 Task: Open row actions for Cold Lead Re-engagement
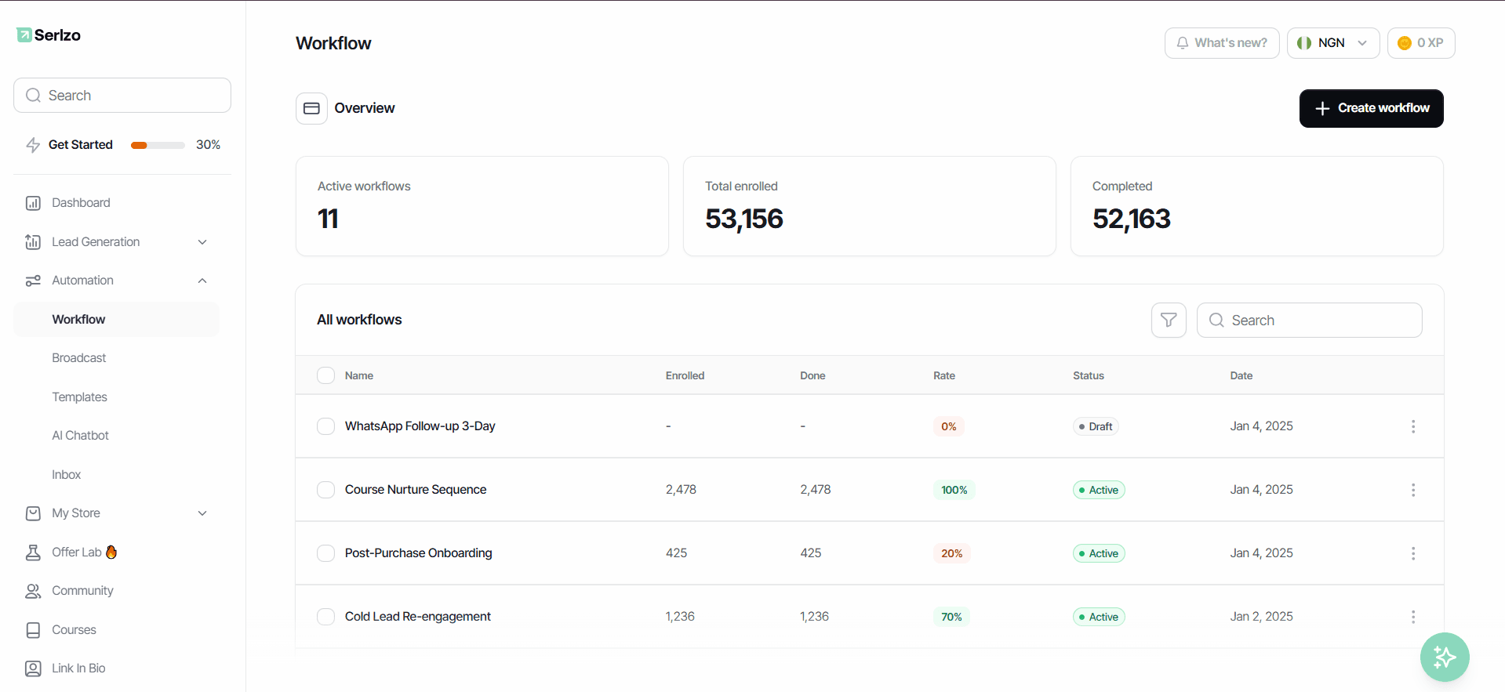click(x=1413, y=617)
